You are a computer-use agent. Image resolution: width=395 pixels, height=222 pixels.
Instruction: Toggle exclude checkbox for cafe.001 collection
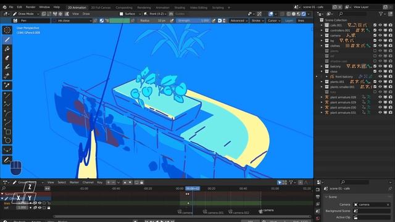coord(375,25)
